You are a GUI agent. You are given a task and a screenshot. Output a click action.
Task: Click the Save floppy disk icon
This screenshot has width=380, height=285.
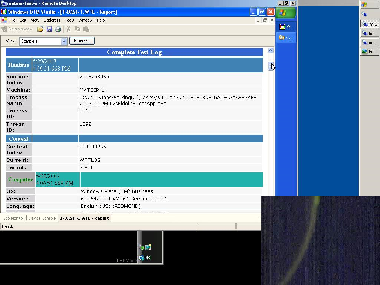click(49, 29)
